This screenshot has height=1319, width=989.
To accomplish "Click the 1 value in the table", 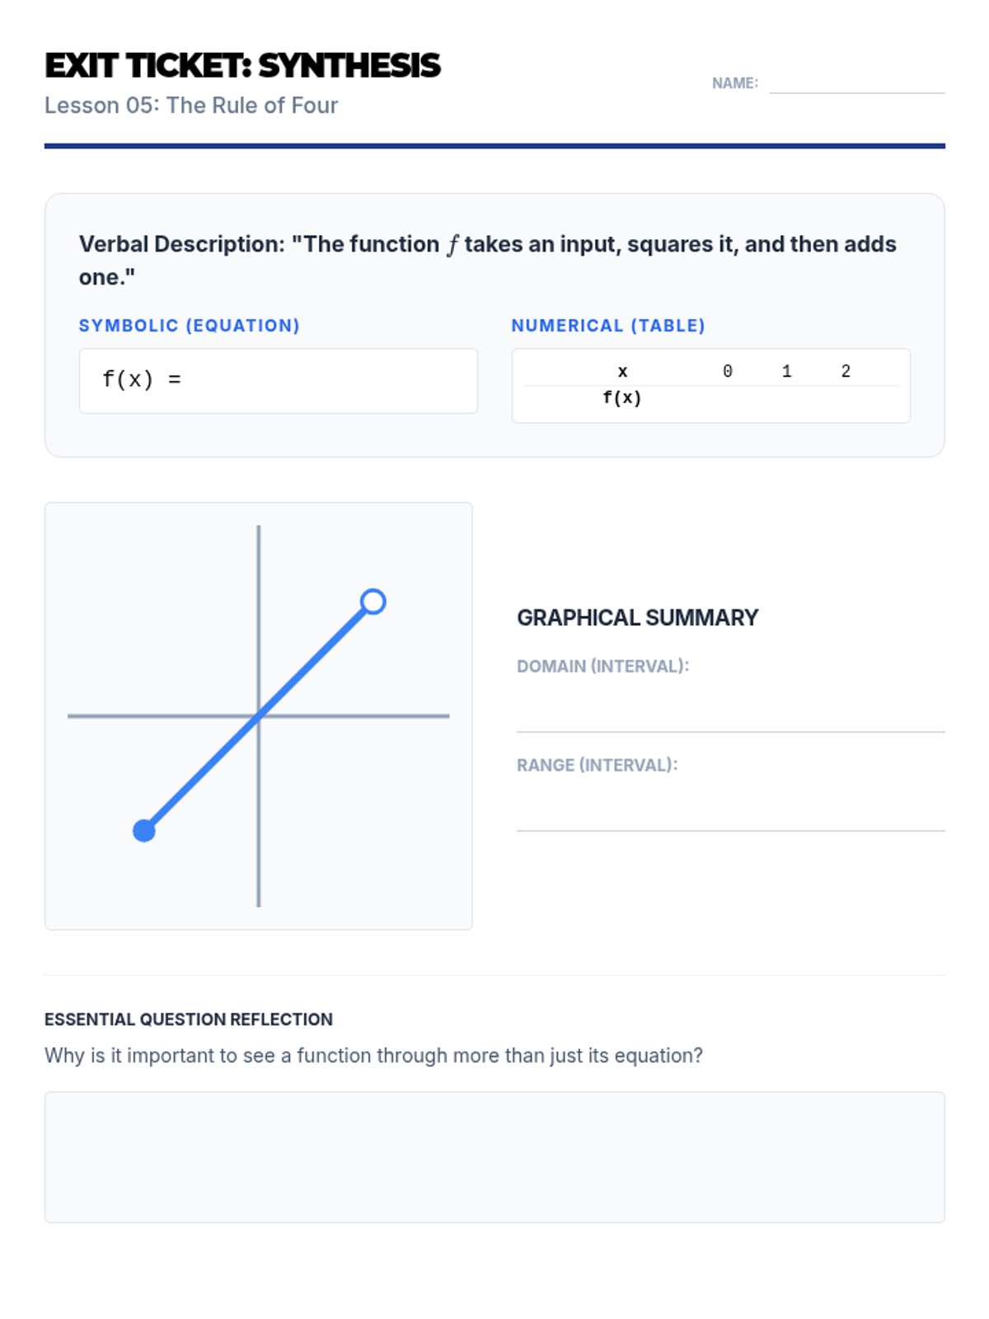I will [787, 372].
